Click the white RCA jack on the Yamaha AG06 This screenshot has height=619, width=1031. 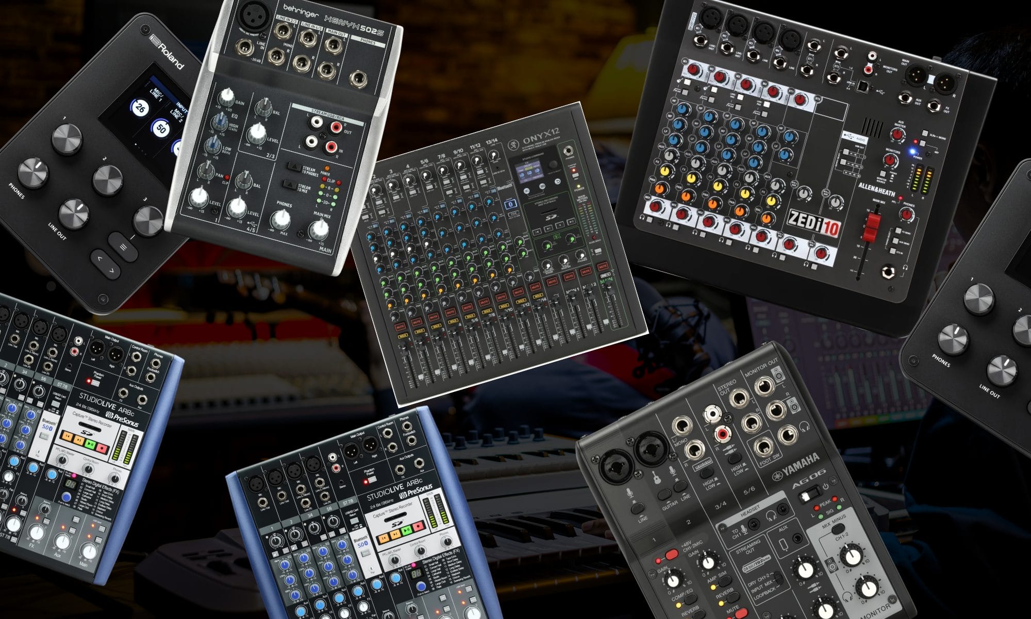pos(712,414)
